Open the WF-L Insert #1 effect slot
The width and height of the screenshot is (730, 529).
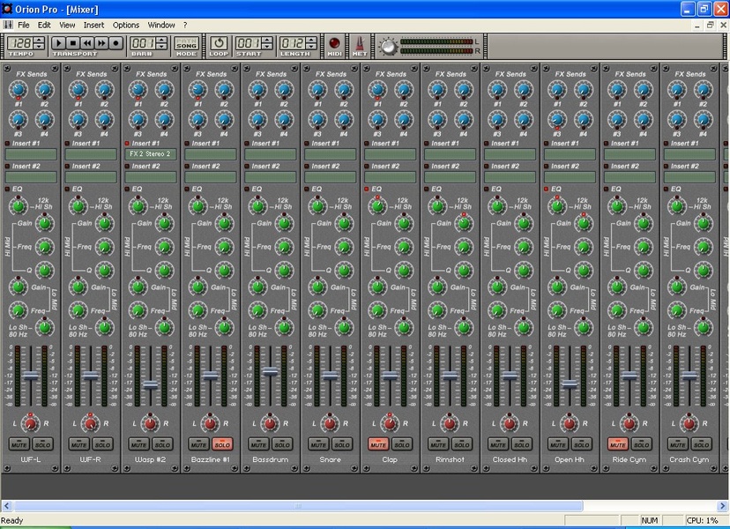point(31,154)
